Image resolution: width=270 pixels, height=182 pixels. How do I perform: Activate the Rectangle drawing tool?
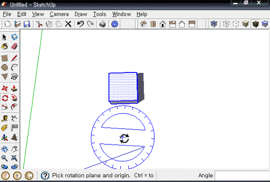[4, 58]
